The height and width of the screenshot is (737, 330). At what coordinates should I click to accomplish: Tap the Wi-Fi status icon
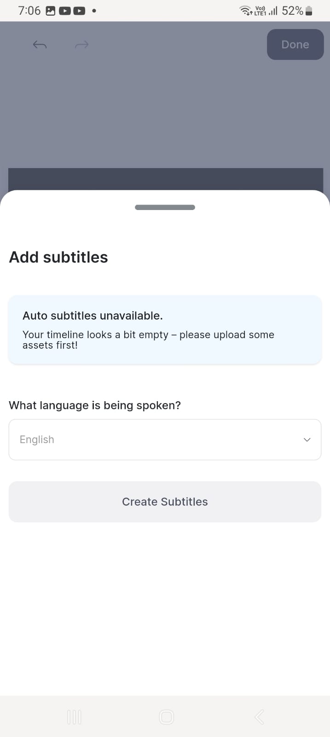(246, 11)
